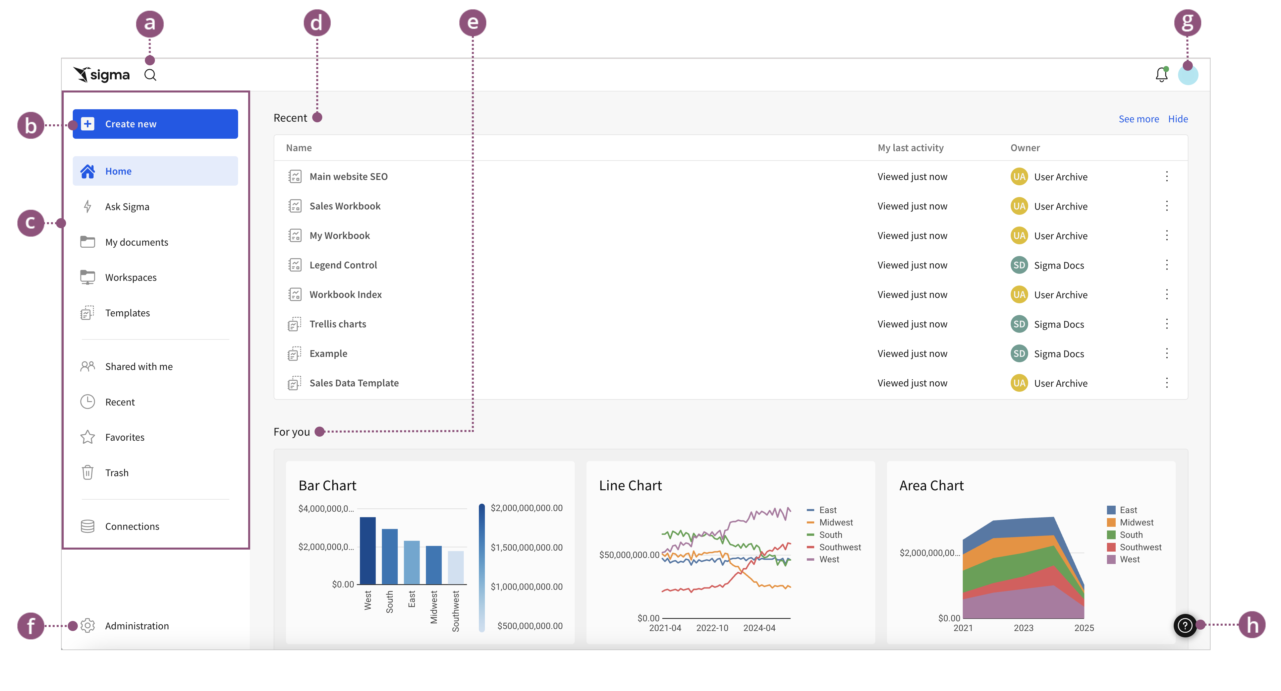Open more options for Legend Control row
This screenshot has width=1281, height=691.
coord(1167,265)
